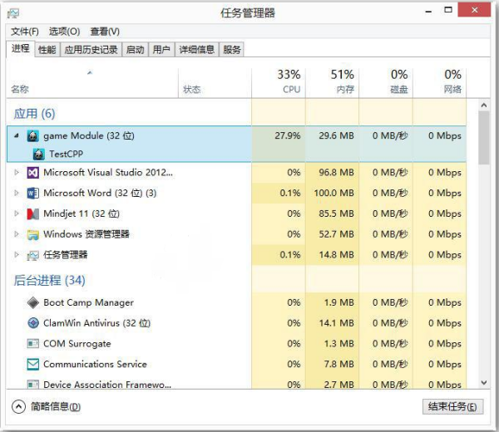Click the Microsoft Word process icon

coord(33,193)
